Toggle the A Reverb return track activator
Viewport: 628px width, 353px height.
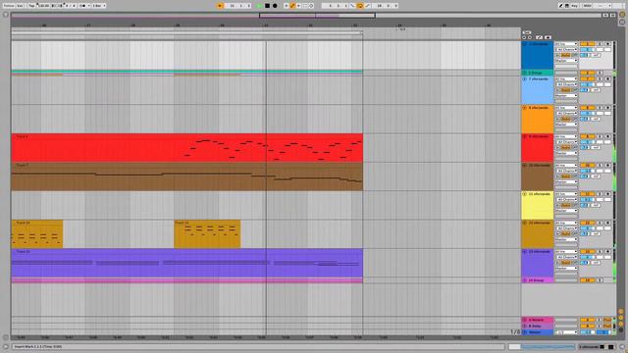588,321
